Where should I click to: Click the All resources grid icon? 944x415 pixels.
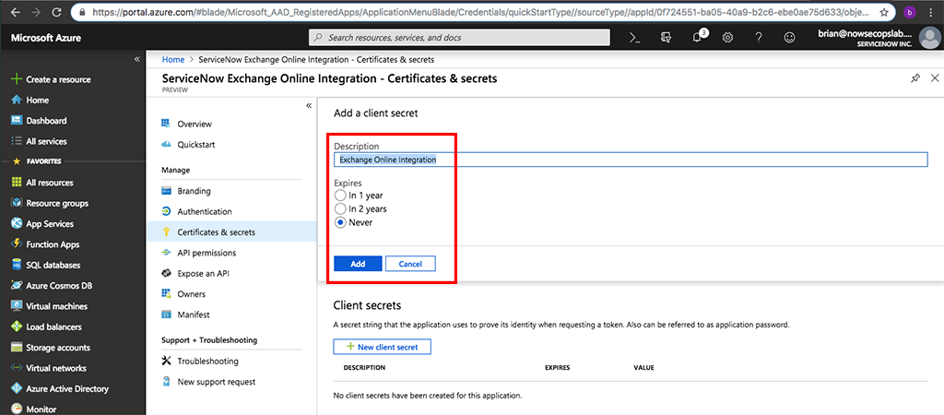click(17, 183)
